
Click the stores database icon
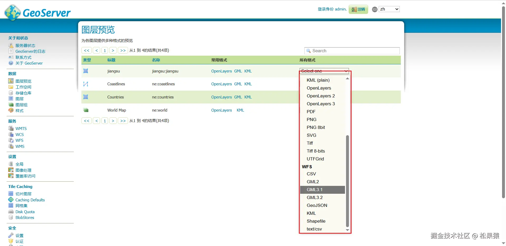tap(11, 93)
